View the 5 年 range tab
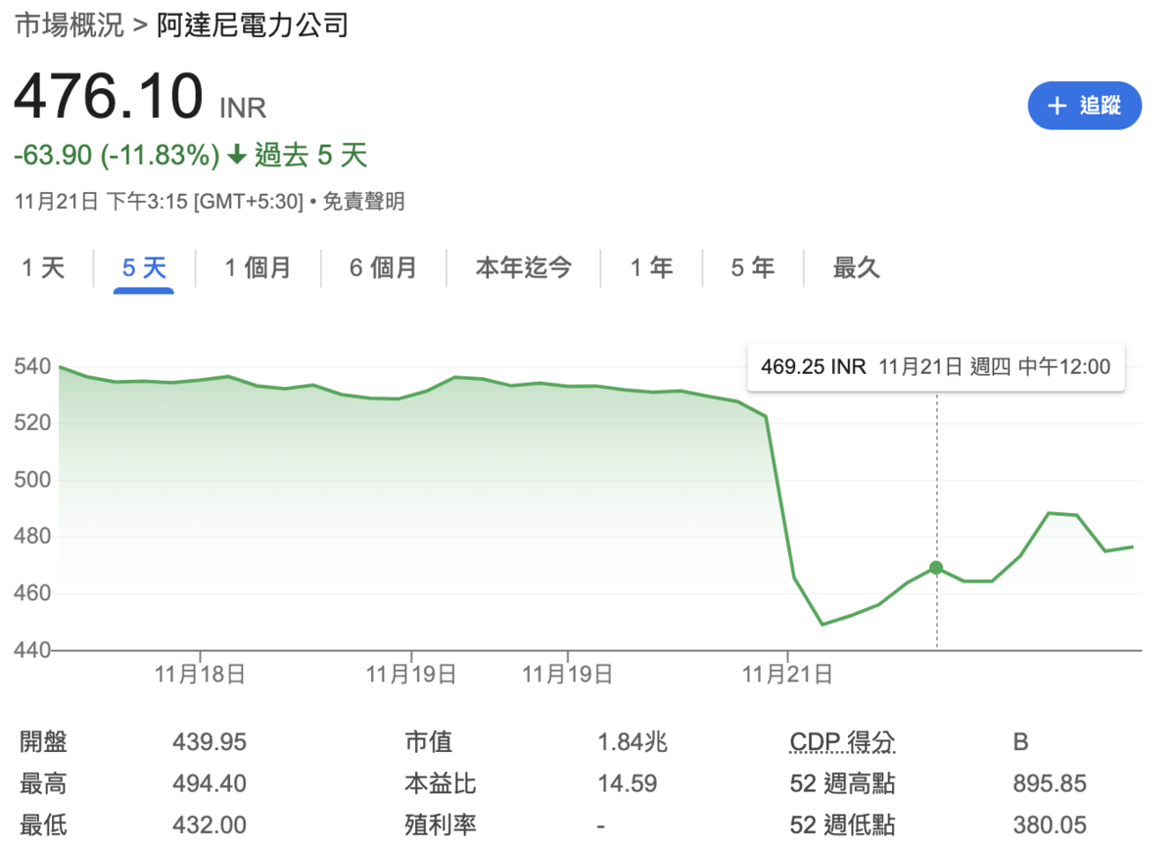 pyautogui.click(x=752, y=267)
